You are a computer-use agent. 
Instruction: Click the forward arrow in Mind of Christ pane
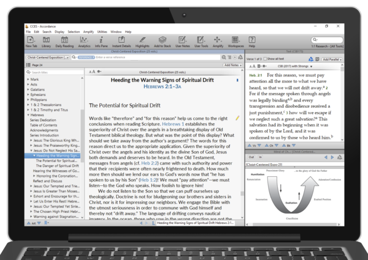[x=332, y=157]
